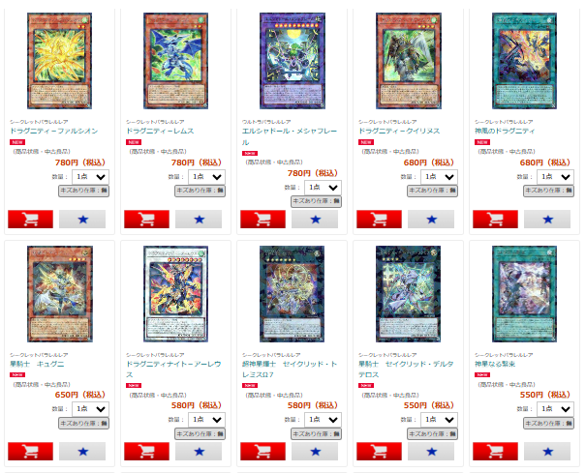
Task: Open the エルシャドール・メシャフレール card image
Action: [x=293, y=61]
